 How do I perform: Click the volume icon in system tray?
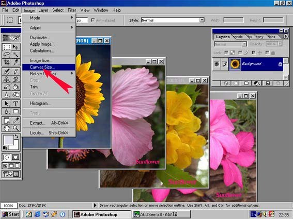click(x=265, y=214)
